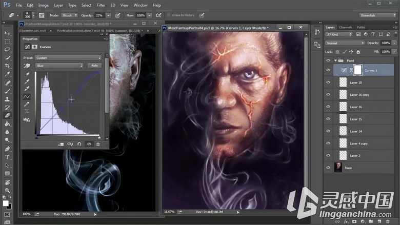Clip adjustment to layer below in Properties

click(61, 144)
